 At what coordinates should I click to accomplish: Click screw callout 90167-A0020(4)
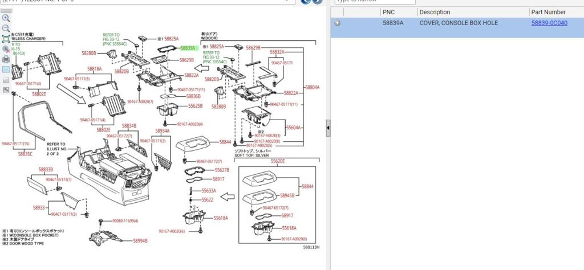pos(190,124)
